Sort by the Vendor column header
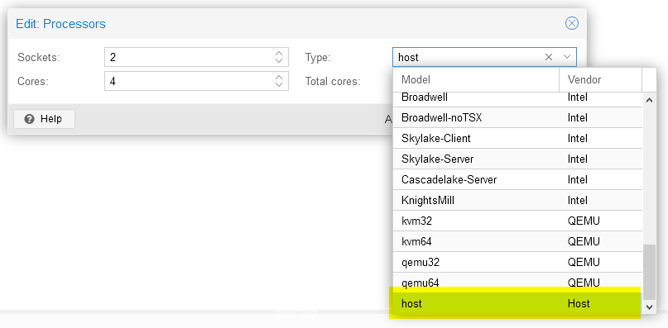668x328 pixels. (x=601, y=79)
